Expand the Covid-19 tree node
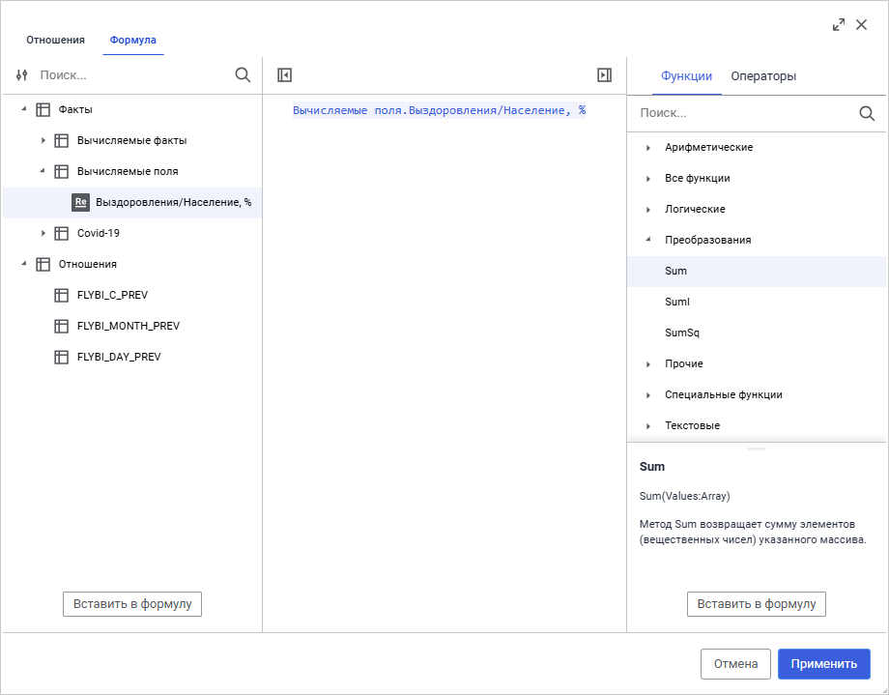Screen dimensions: 889x695 pos(43,233)
